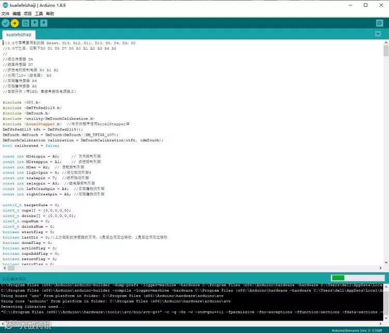Click the 'uint8_t drinksNum = 0;' line
Screen dimensions: 389x333
pyautogui.click(x=29, y=226)
